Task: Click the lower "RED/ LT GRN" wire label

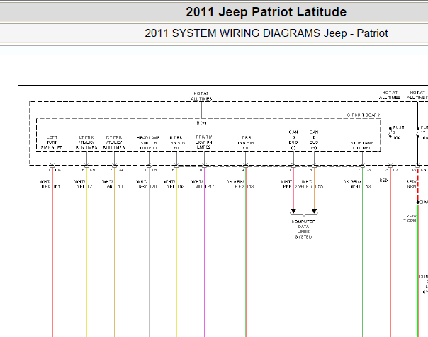Action: (409, 218)
